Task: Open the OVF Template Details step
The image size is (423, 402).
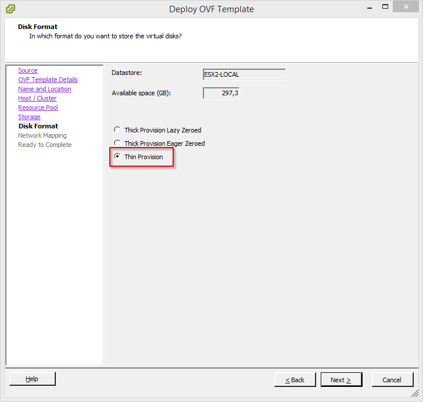Action: [48, 80]
